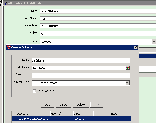Click the criteria Name field containing JieCriteria
Screen dimensions: 156x123
coord(81,60)
